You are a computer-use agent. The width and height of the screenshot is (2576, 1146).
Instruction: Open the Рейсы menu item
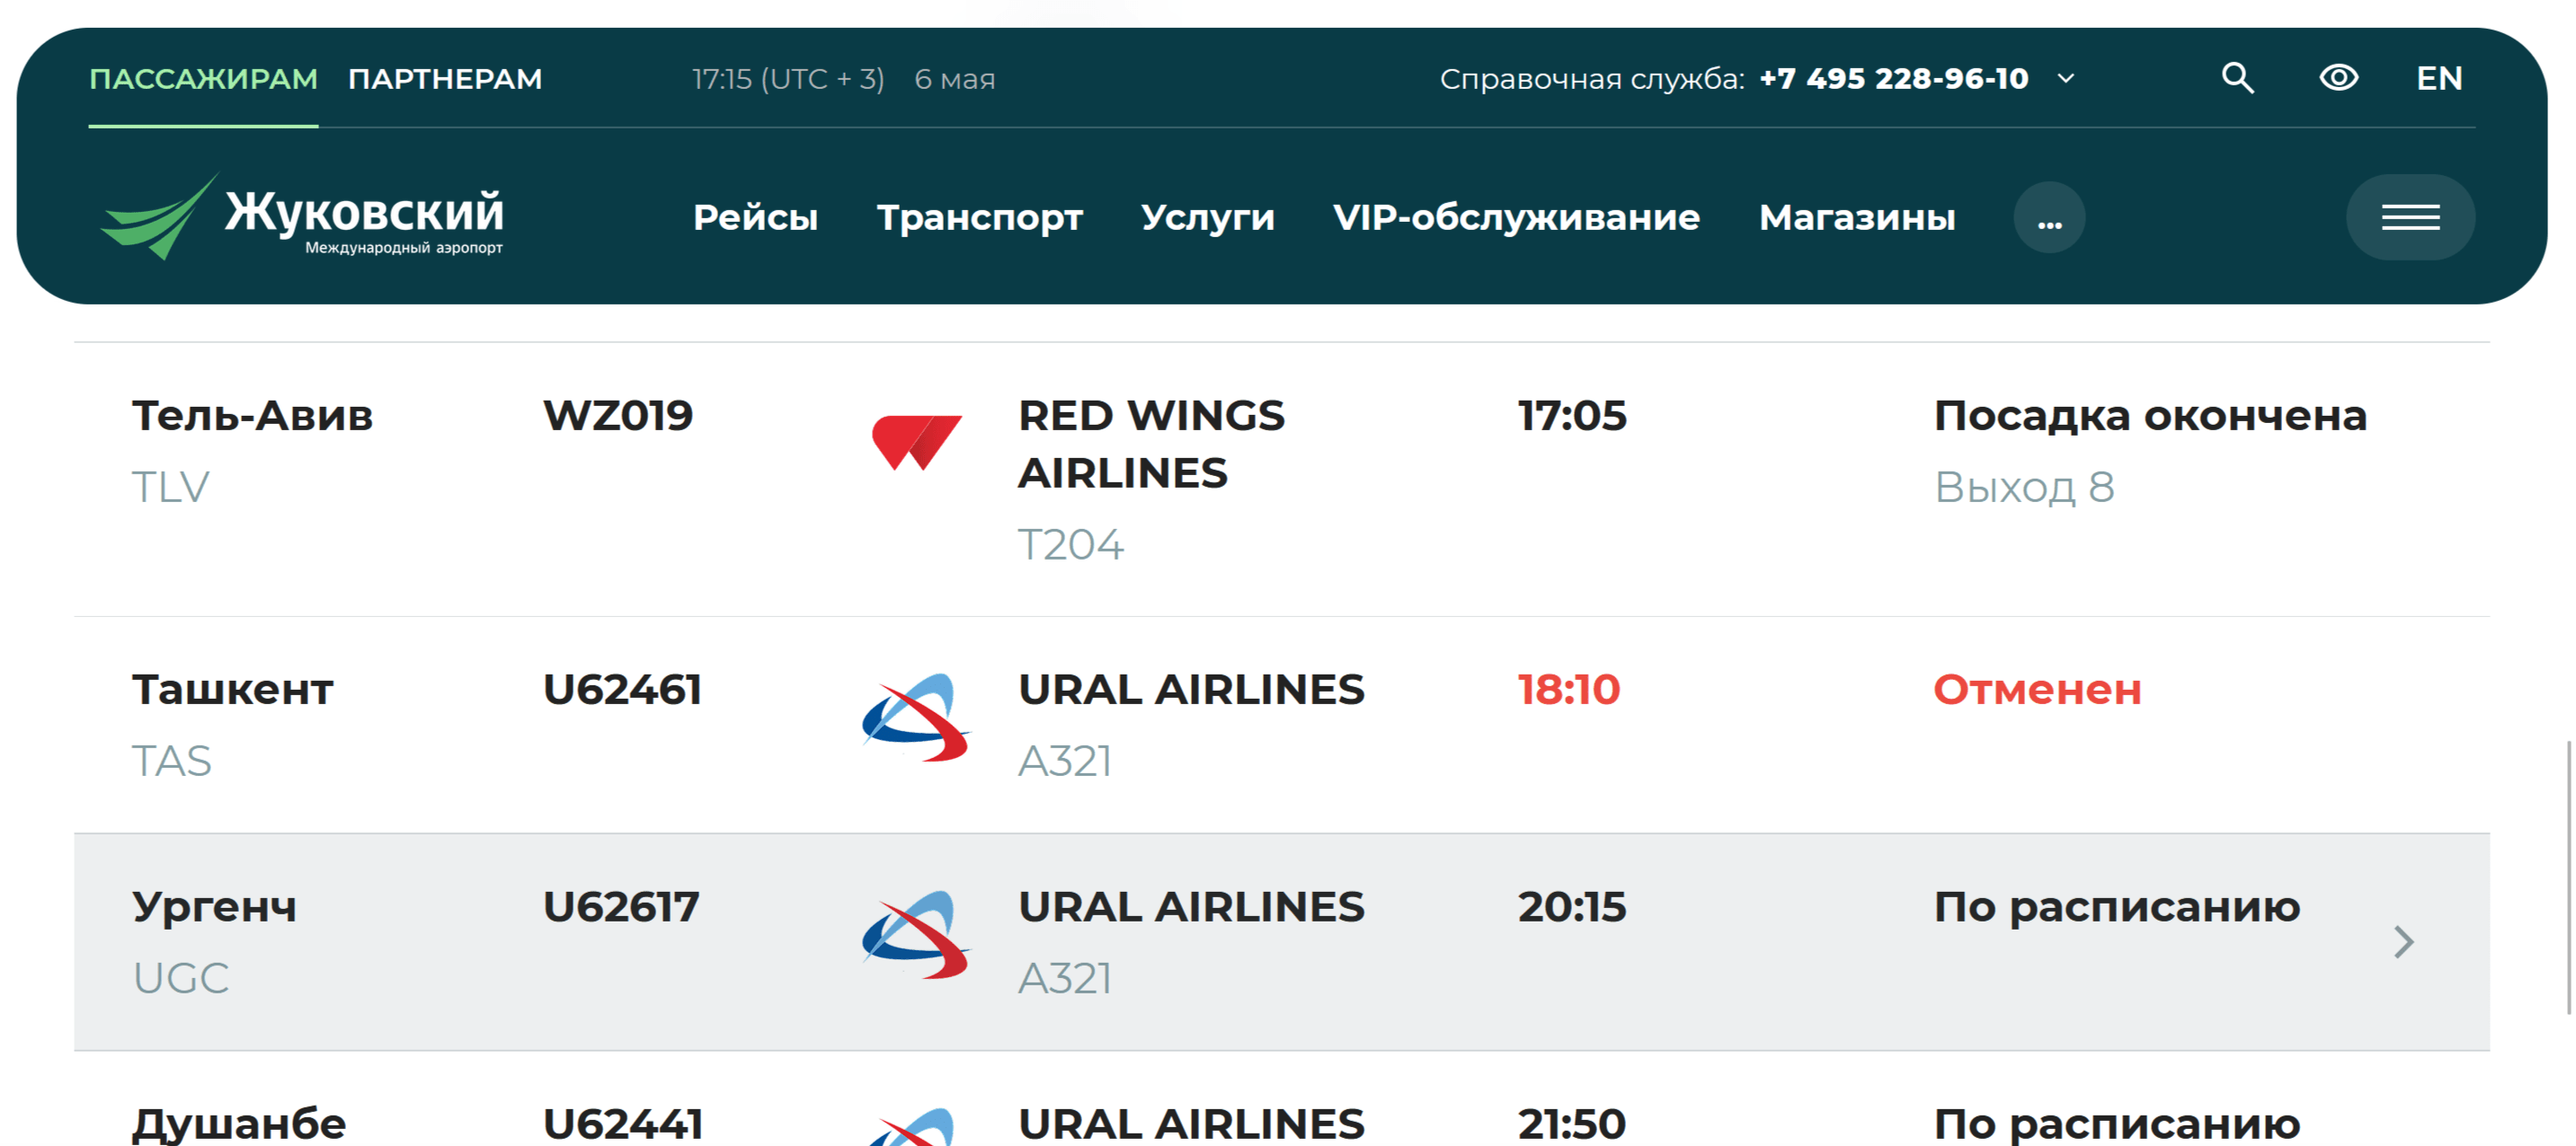point(755,216)
